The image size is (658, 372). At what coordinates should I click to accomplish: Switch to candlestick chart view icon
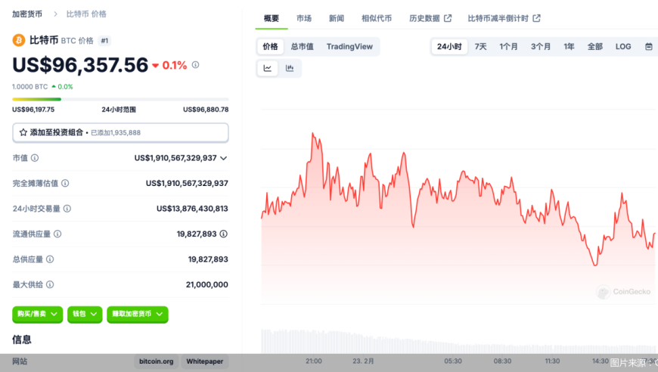[290, 68]
